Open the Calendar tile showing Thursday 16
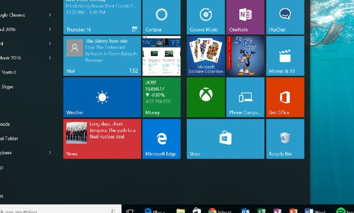This screenshot has height=213, width=354. 102,17
